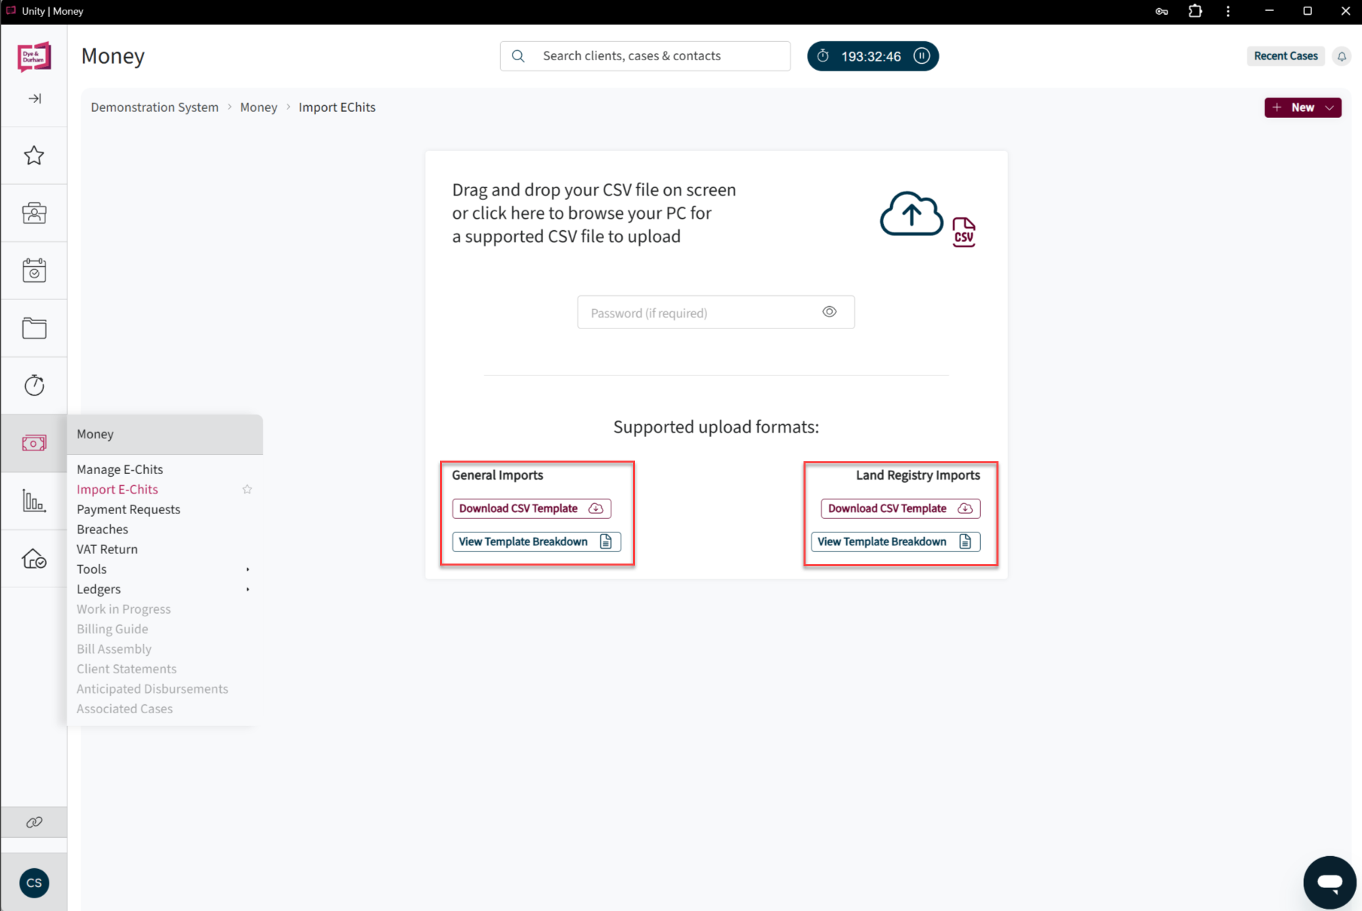
Task: Focus the search clients, cases & contacts field
Action: (x=645, y=56)
